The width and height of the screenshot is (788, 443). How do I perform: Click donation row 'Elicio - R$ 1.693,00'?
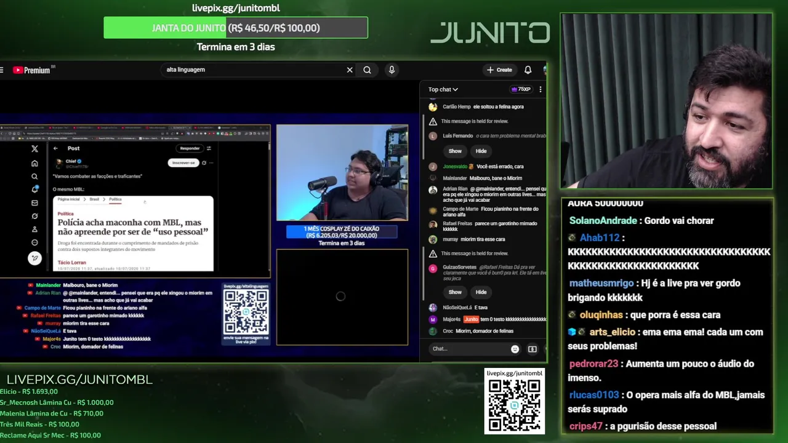coord(29,391)
